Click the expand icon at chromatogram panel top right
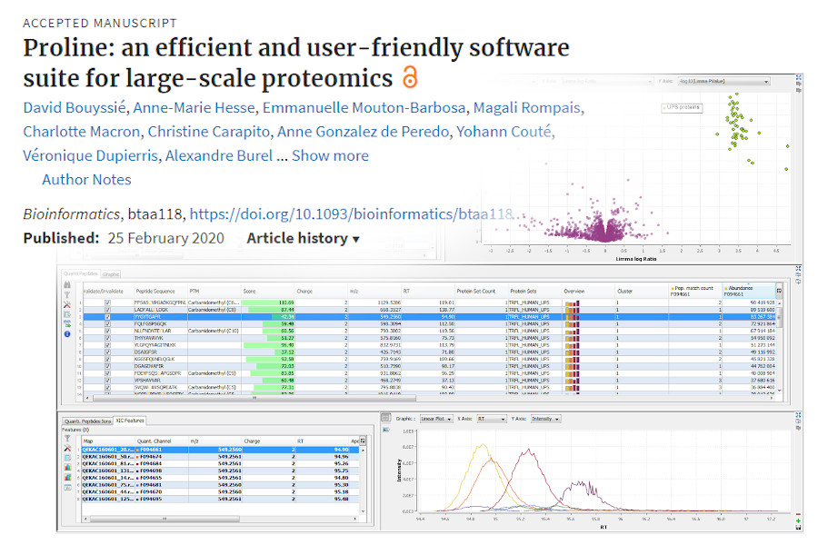The image size is (818, 545). point(799,415)
